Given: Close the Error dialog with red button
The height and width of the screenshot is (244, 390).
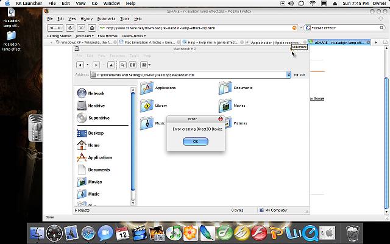Looking at the screenshot, I should [x=221, y=119].
